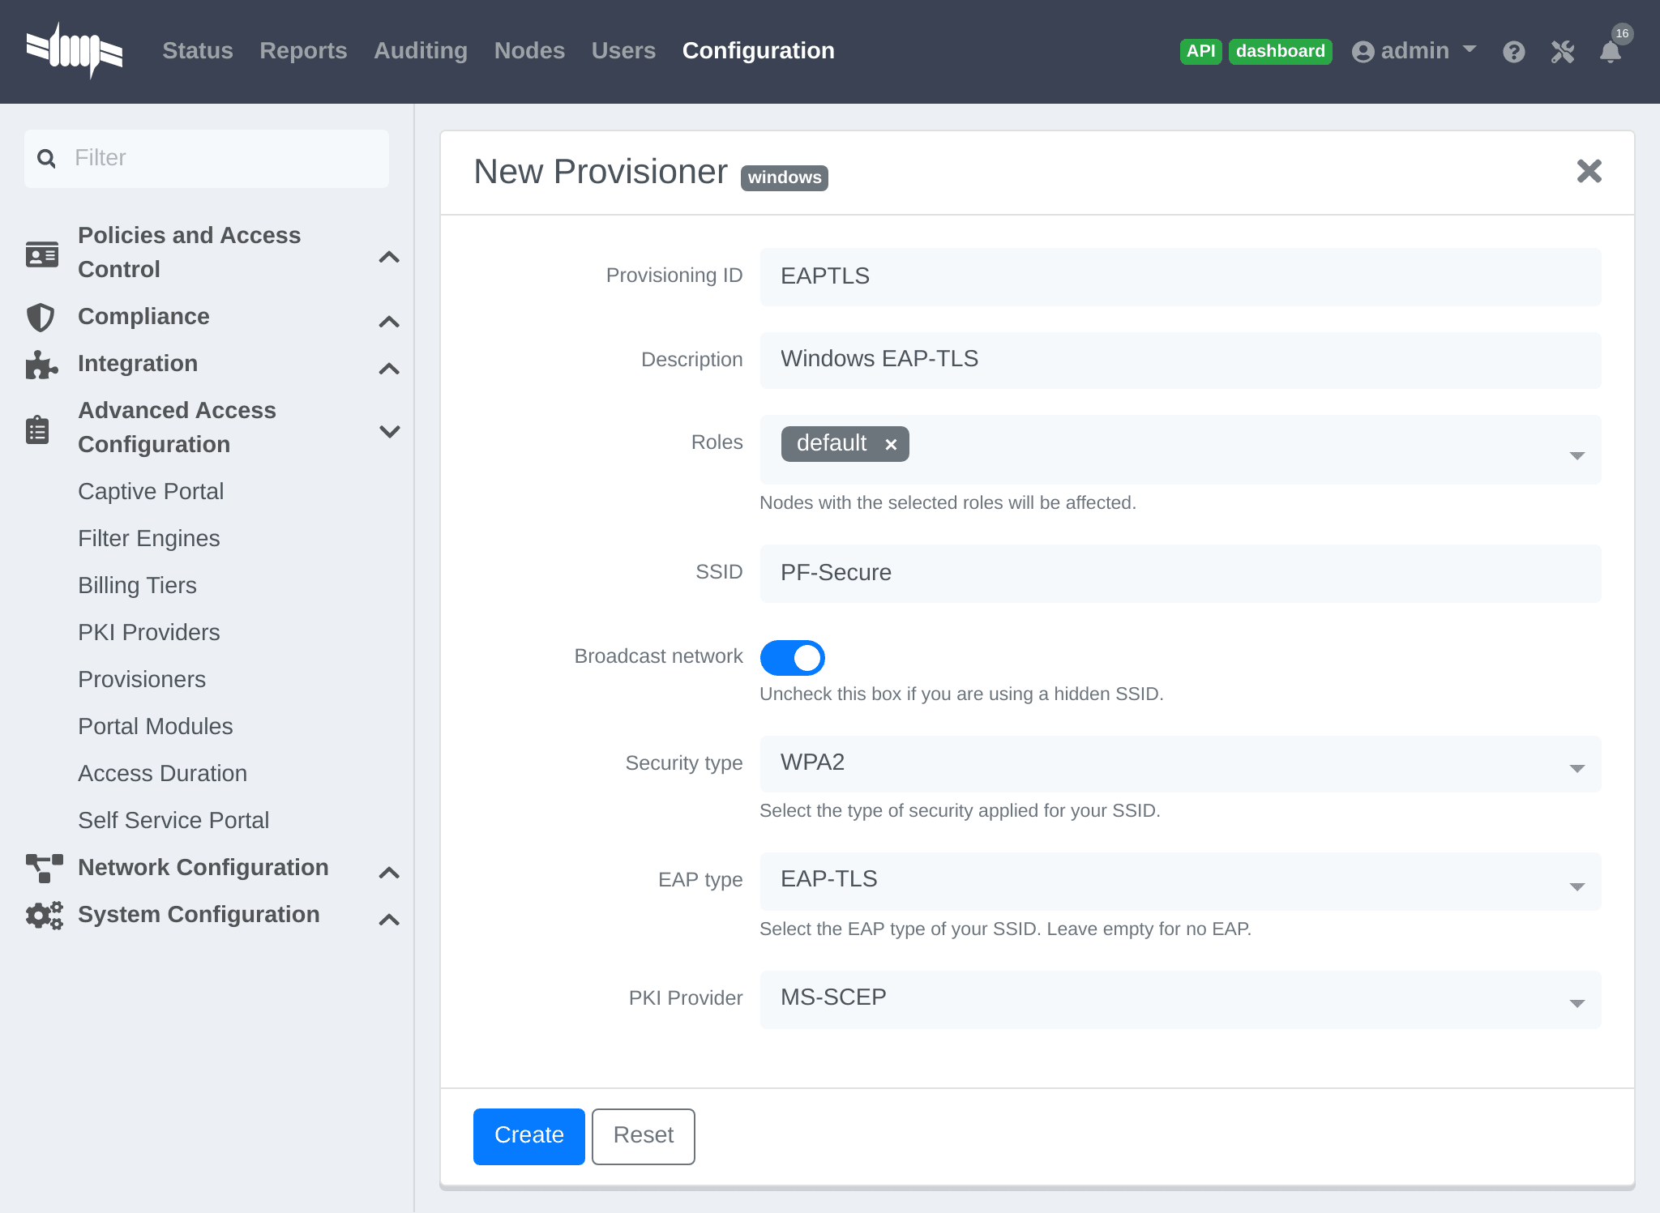Click the Integration puzzle icon
This screenshot has height=1213, width=1660.
(x=40, y=365)
